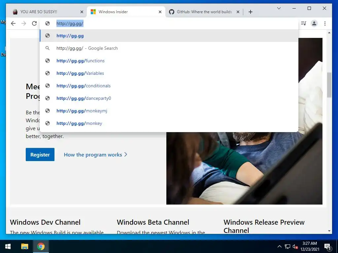
Task: Click the scrollbar up arrow
Action: click(x=329, y=33)
